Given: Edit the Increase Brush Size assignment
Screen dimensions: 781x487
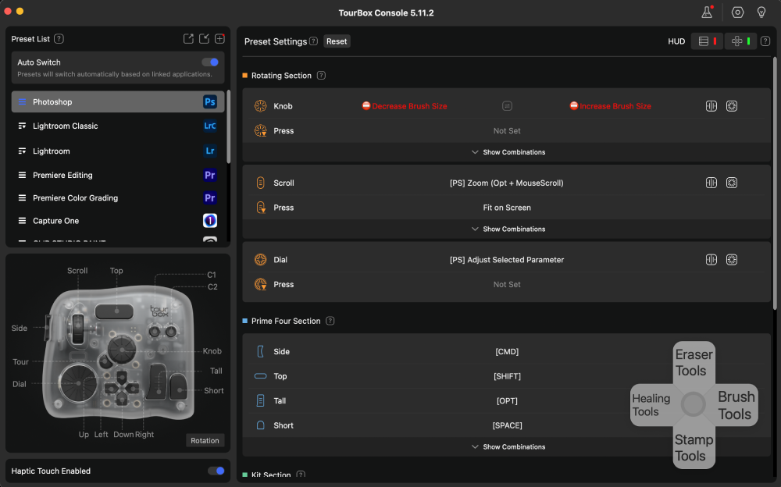Looking at the screenshot, I should [x=611, y=106].
